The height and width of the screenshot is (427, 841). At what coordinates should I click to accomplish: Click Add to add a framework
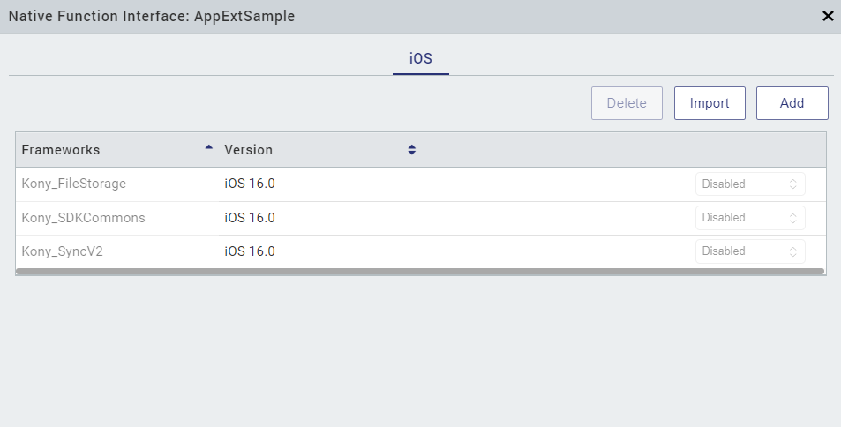(x=792, y=103)
